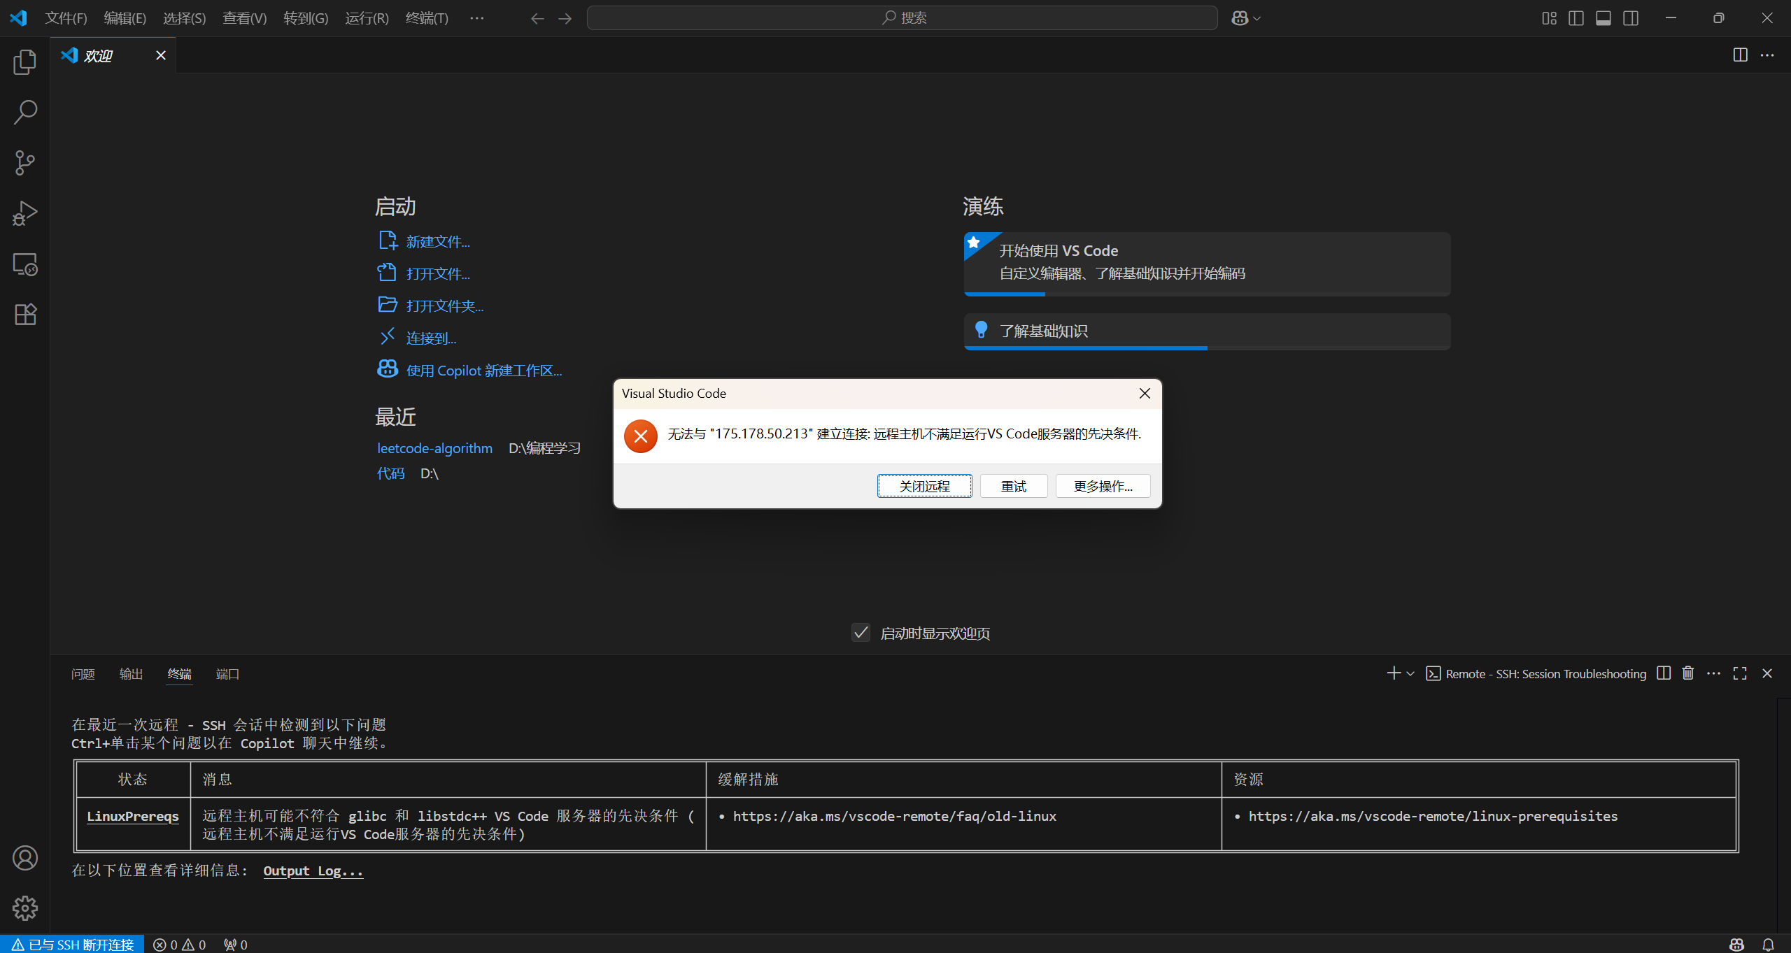Click the 搜索 command center field
The width and height of the screenshot is (1791, 953).
point(902,18)
